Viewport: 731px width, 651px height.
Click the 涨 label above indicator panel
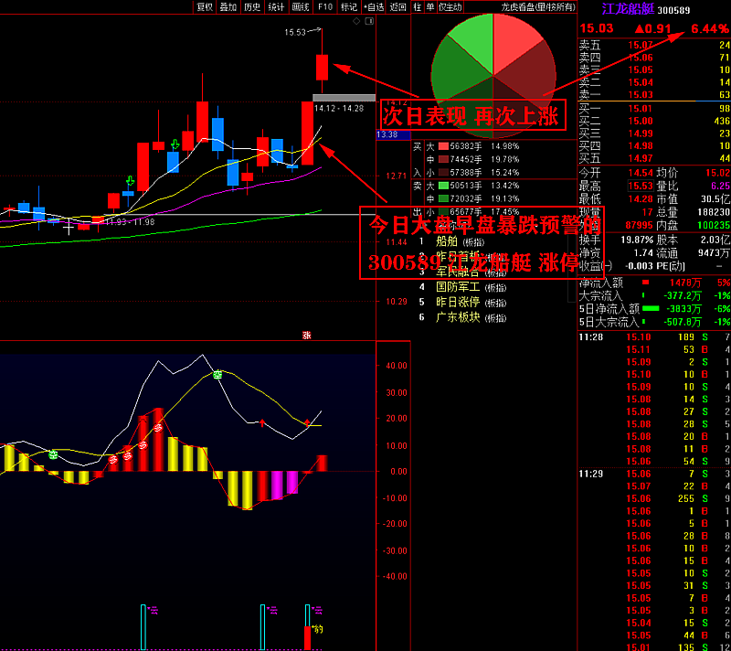click(x=307, y=336)
